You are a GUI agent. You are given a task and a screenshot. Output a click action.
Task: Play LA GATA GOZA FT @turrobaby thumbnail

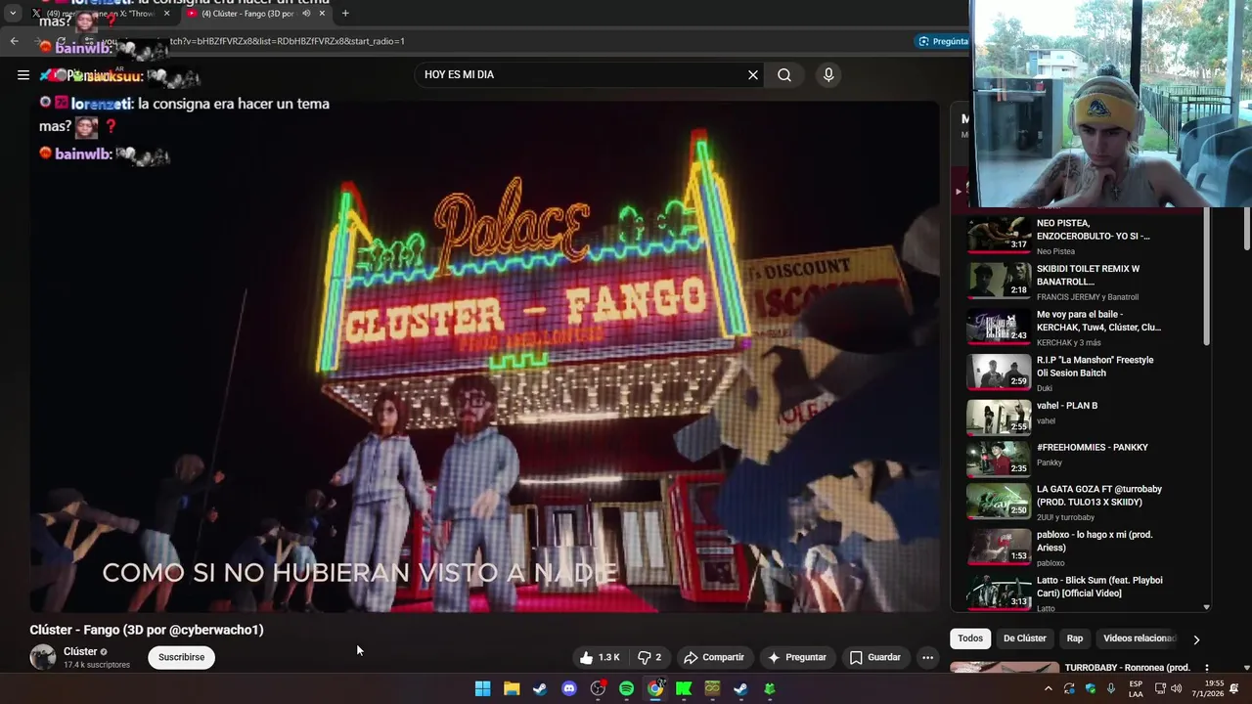(x=999, y=502)
